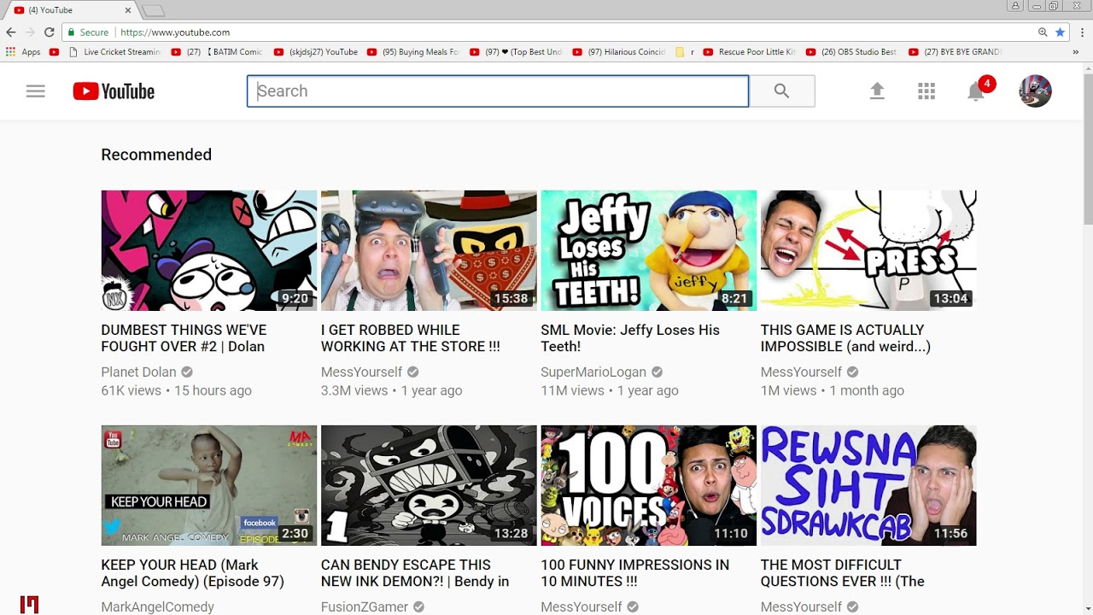
Task: Open the Keep Your Head thumbnail
Action: click(x=209, y=485)
